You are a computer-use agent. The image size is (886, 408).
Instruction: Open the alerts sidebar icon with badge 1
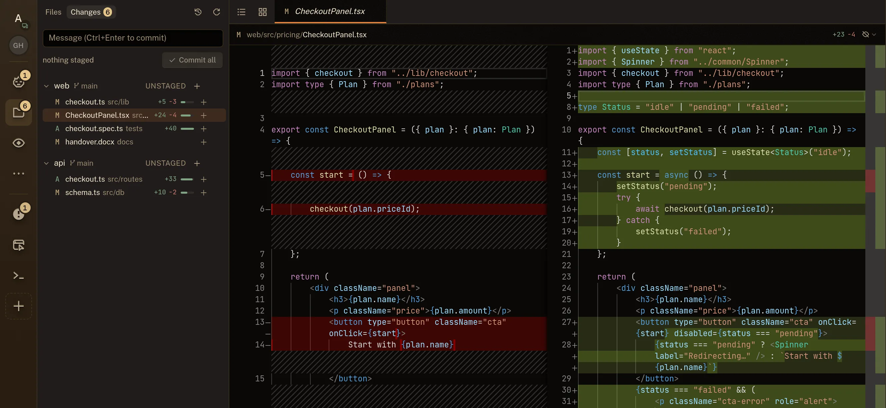tap(19, 214)
